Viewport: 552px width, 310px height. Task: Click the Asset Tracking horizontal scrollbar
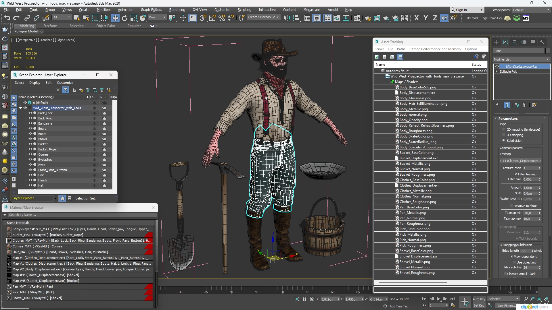[x=413, y=282]
